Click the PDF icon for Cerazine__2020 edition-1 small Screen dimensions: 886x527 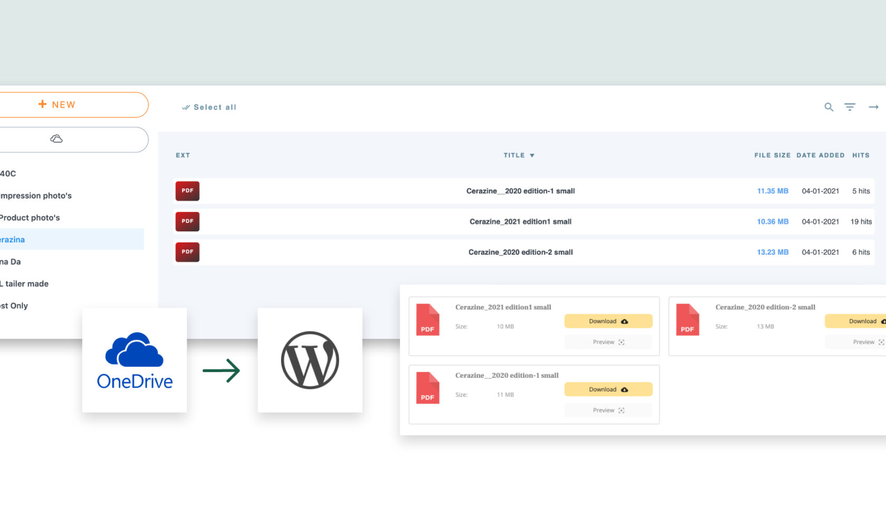coord(187,191)
